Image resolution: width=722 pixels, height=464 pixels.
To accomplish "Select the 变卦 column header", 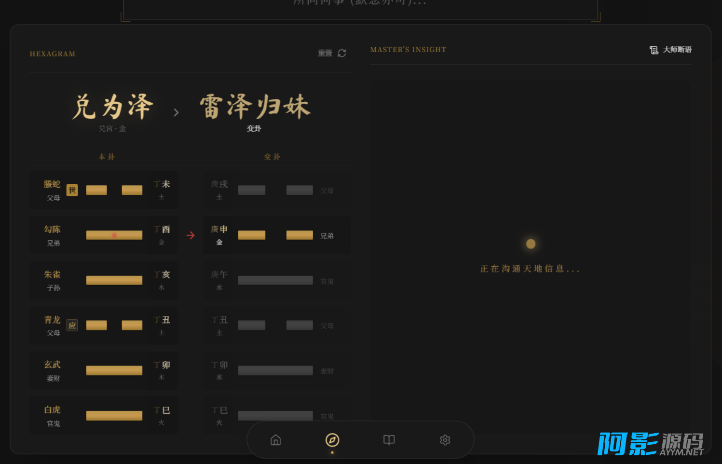I will (x=272, y=157).
